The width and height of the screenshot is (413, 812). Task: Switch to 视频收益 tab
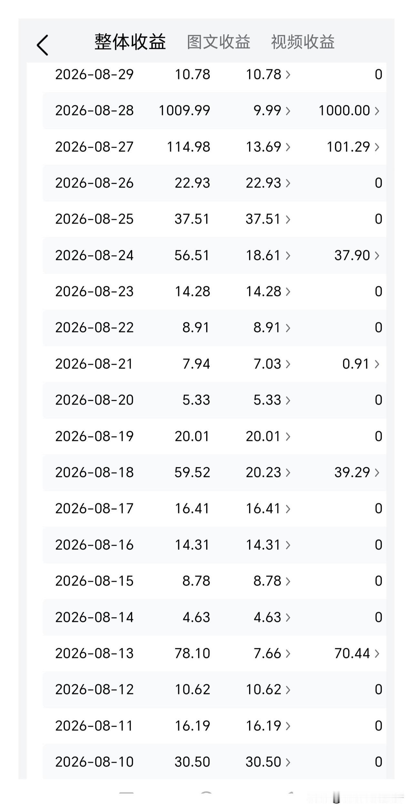(x=303, y=42)
